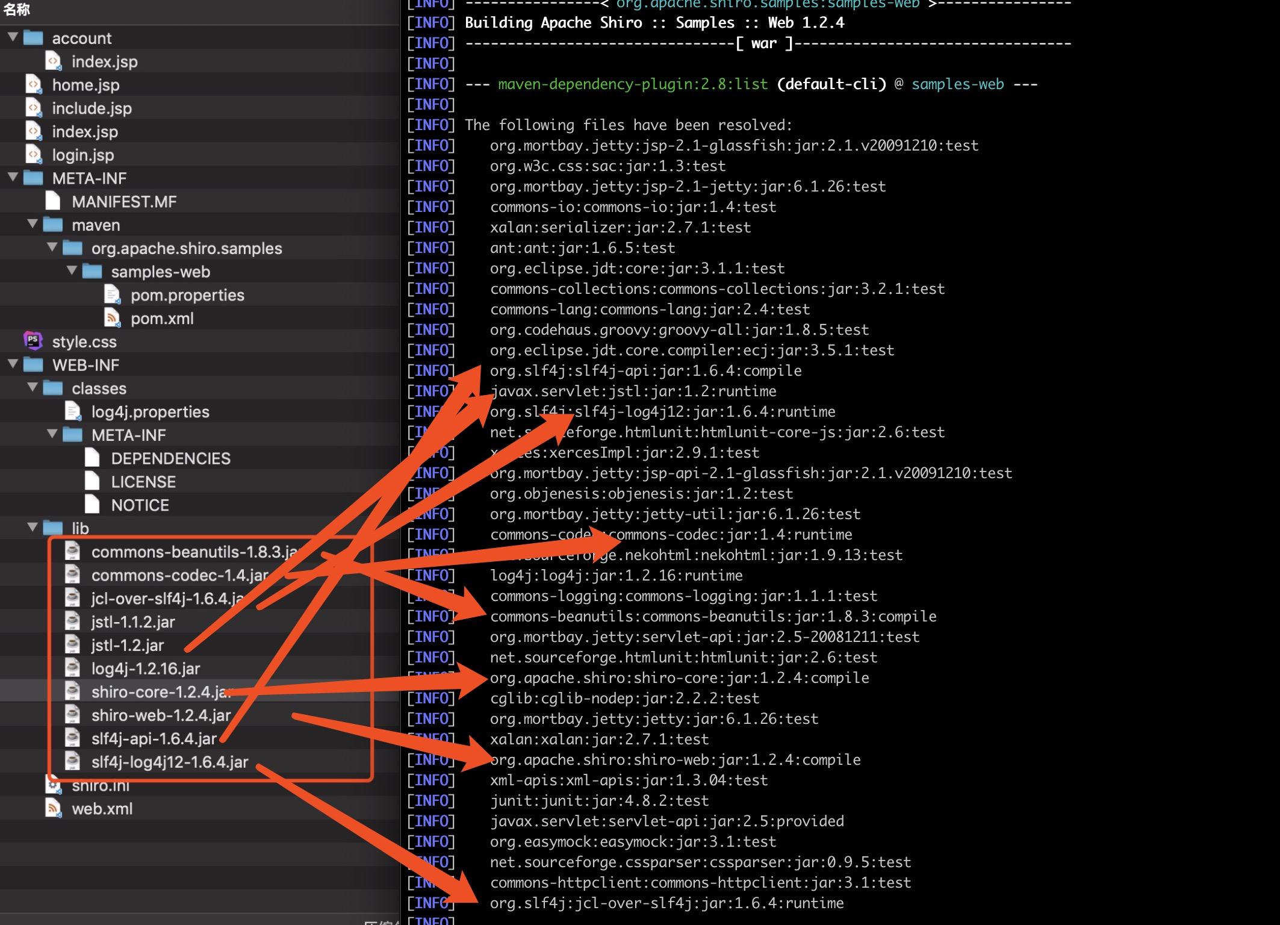Click the DEPENDENCIES file icon

click(92, 458)
